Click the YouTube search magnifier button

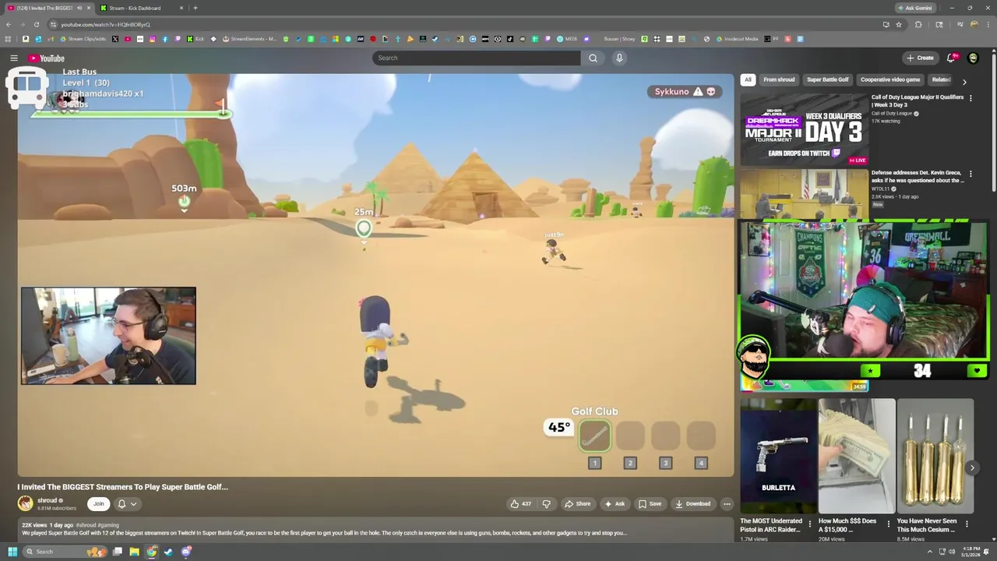point(593,58)
